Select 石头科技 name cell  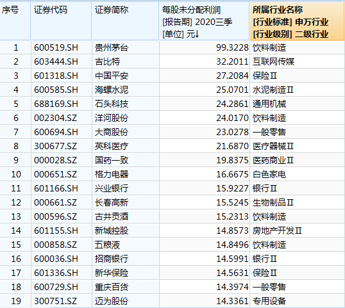[126, 104]
